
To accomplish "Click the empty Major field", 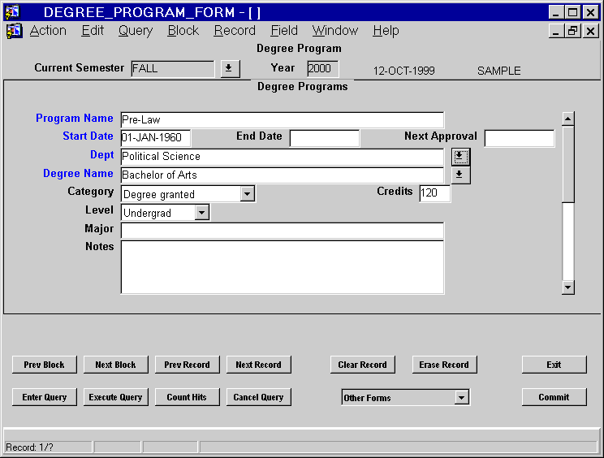I will tap(282, 231).
